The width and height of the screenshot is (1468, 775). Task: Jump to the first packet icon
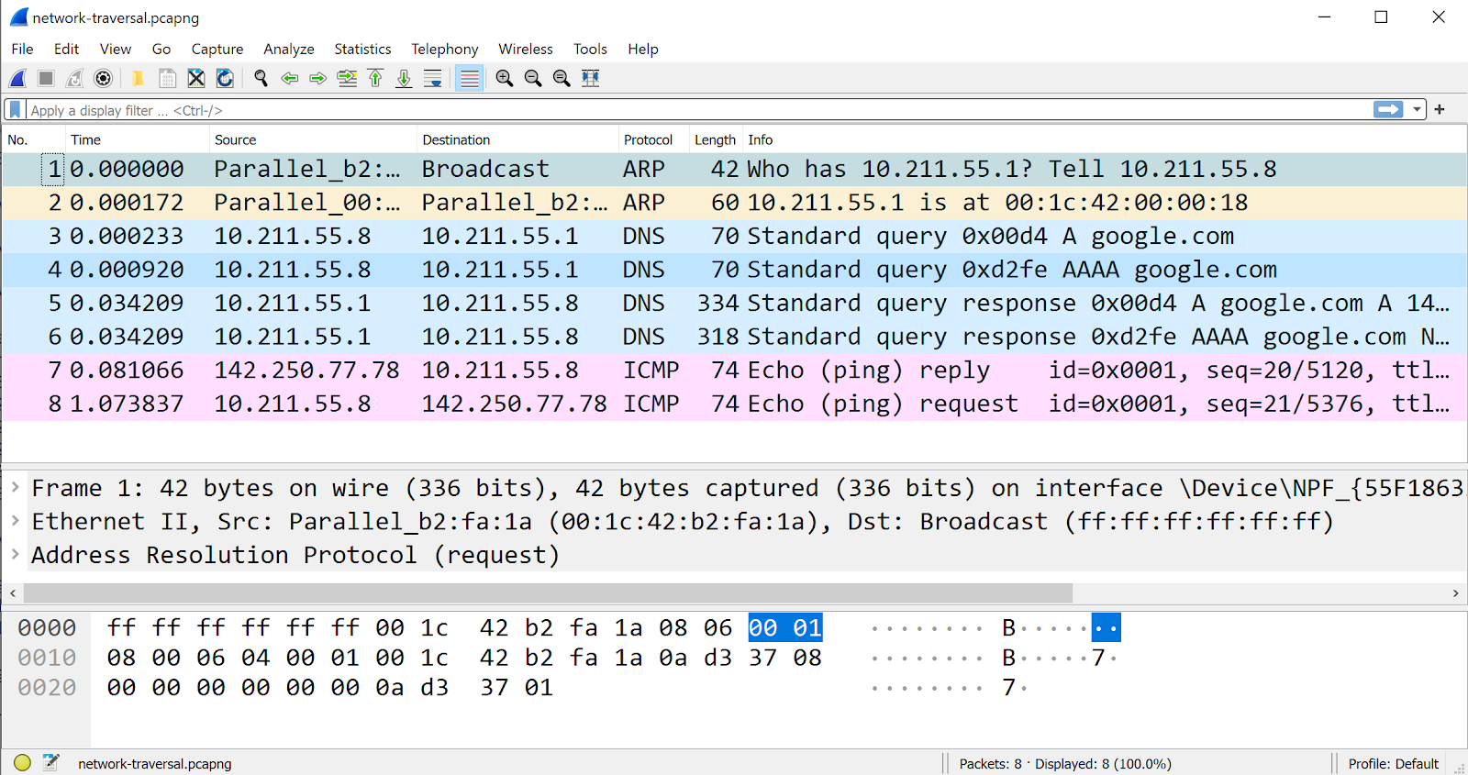coord(375,79)
